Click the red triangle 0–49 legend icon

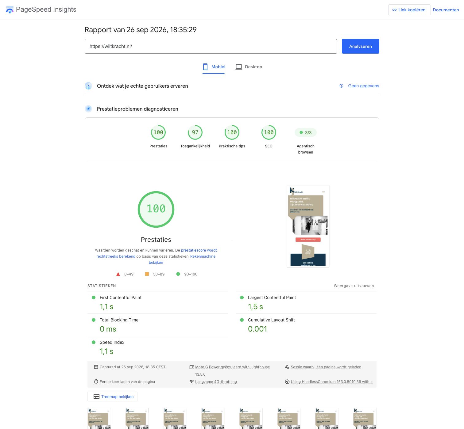click(118, 274)
